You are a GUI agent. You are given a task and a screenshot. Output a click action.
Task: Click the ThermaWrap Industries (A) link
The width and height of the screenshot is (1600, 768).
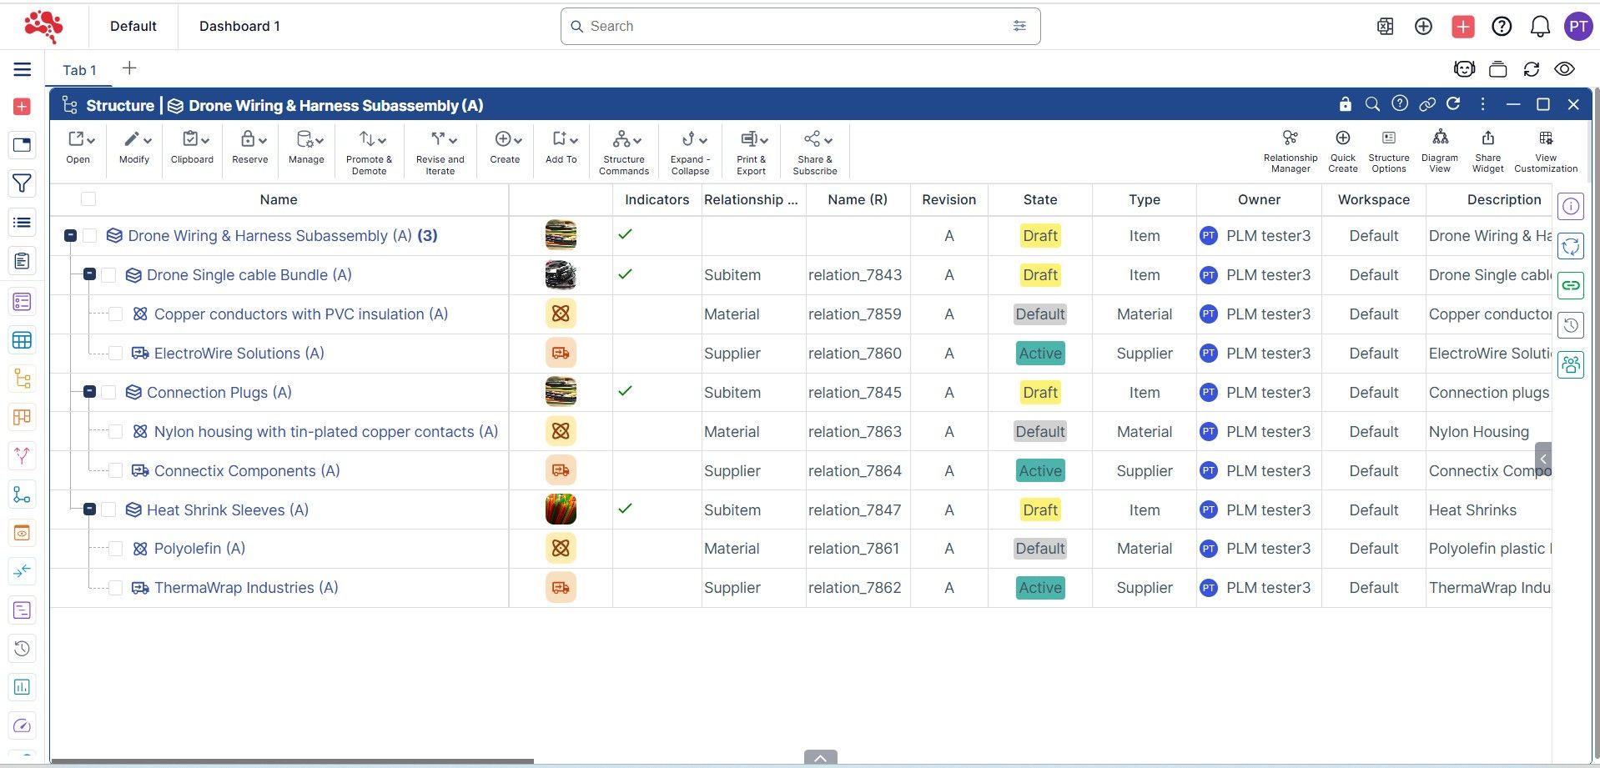click(246, 588)
